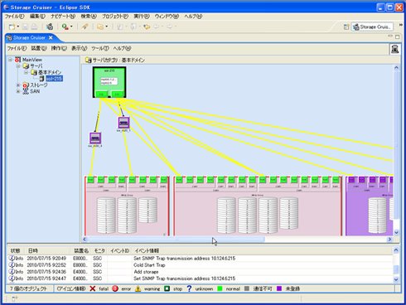
Task: Select the sol-215 server tree item
Action: [x=54, y=79]
